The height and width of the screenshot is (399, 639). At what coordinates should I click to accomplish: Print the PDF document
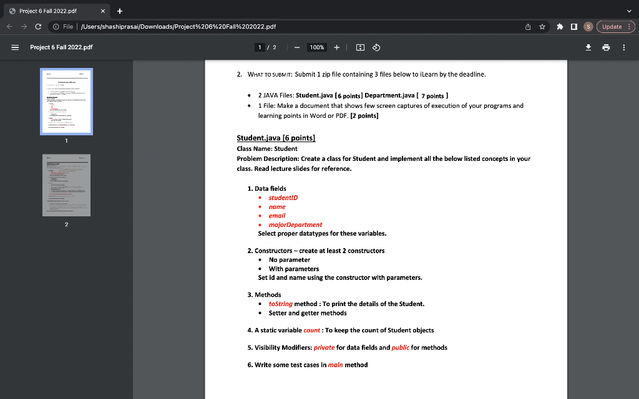(605, 47)
